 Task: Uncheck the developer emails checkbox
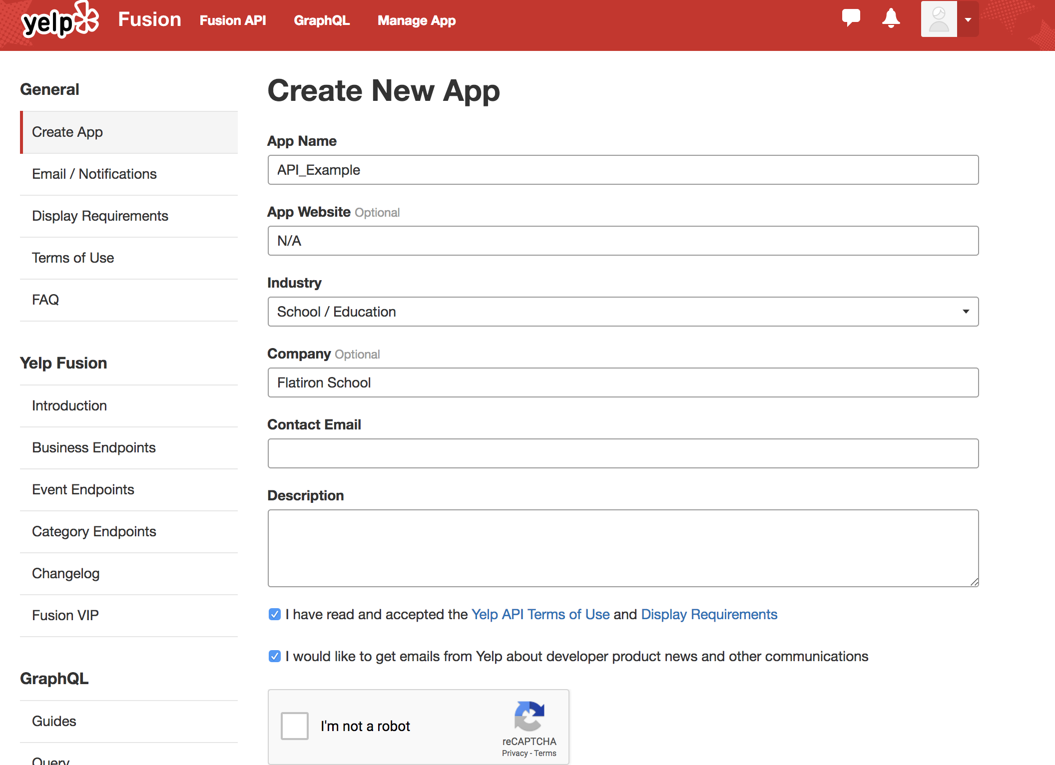tap(275, 656)
